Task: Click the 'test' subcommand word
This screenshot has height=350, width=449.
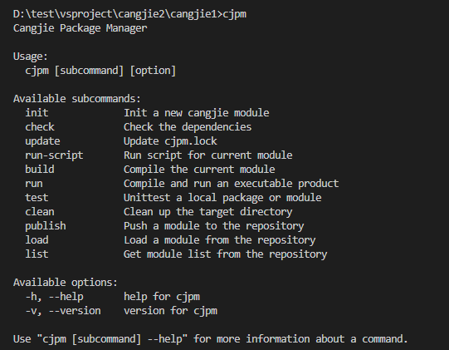Action: 37,198
